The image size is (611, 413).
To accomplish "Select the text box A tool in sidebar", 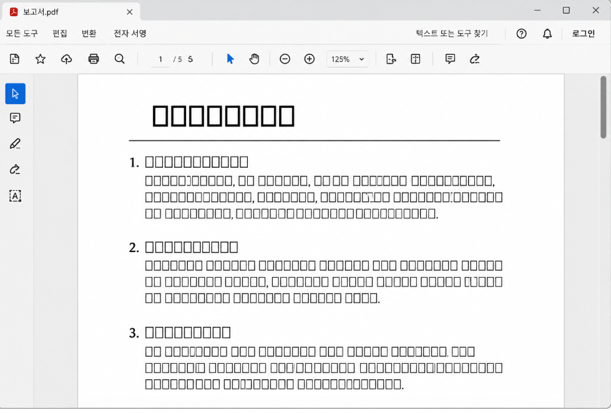I will pyautogui.click(x=15, y=196).
